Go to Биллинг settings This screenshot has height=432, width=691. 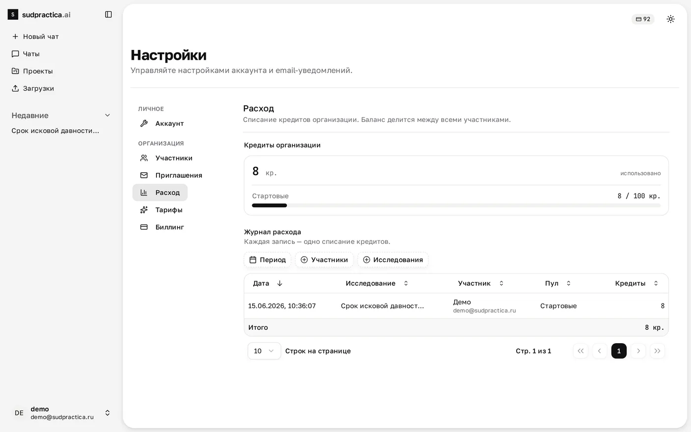pyautogui.click(x=162, y=227)
